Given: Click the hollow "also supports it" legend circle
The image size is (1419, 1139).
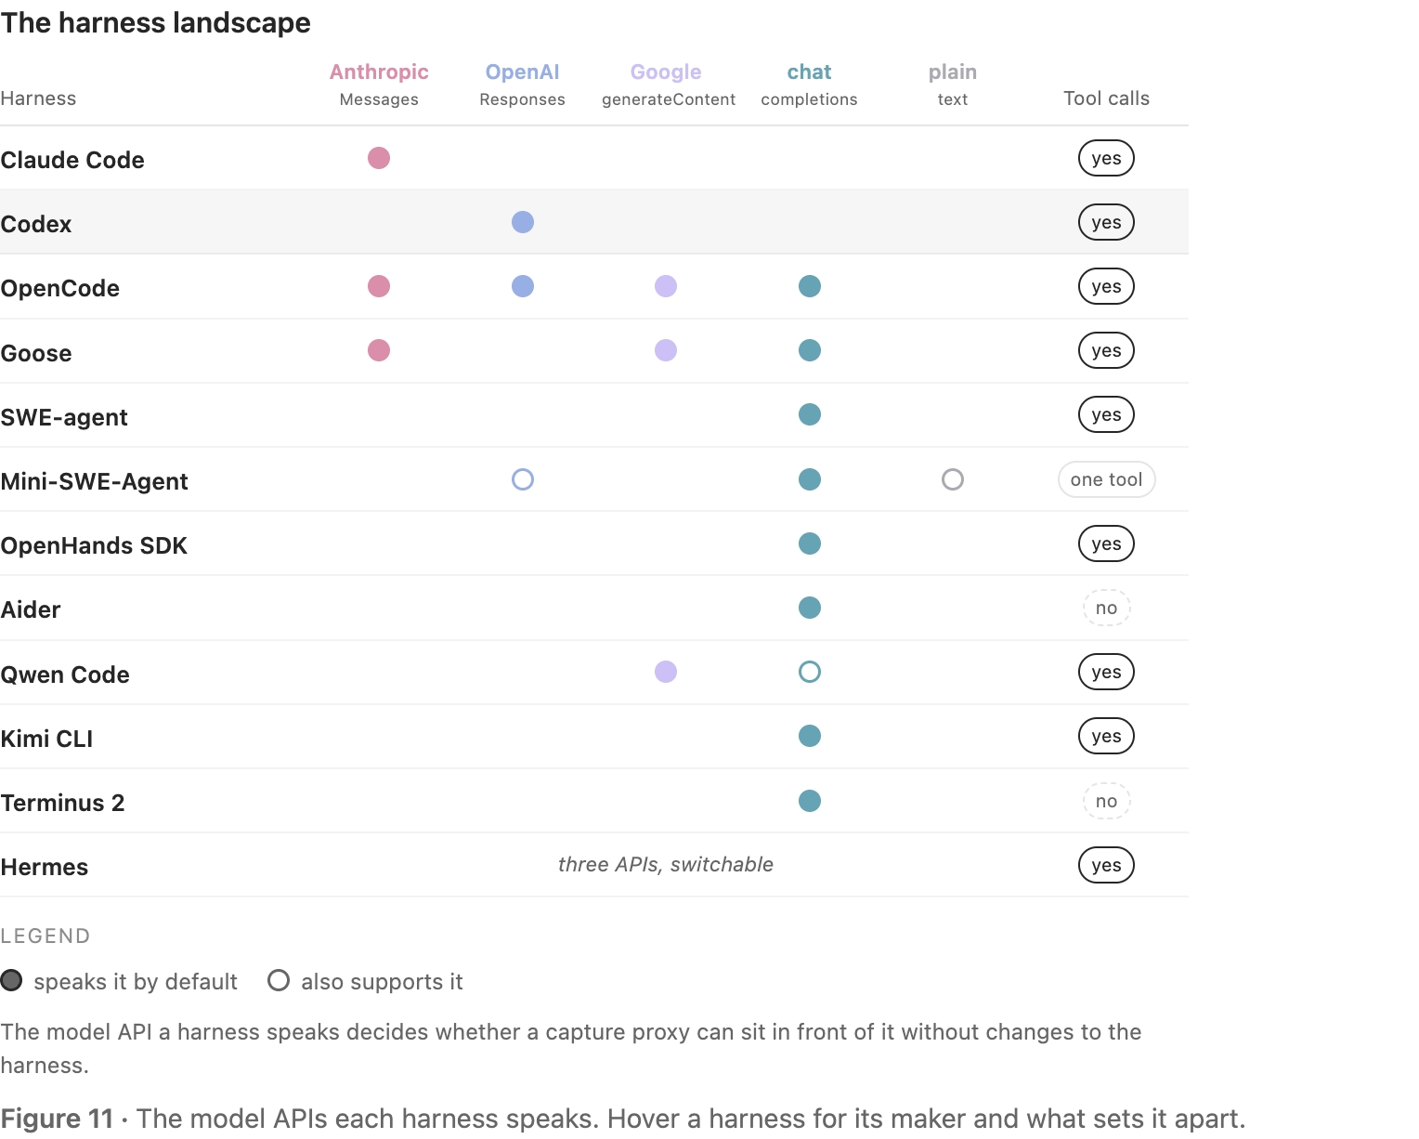Looking at the screenshot, I should (279, 980).
